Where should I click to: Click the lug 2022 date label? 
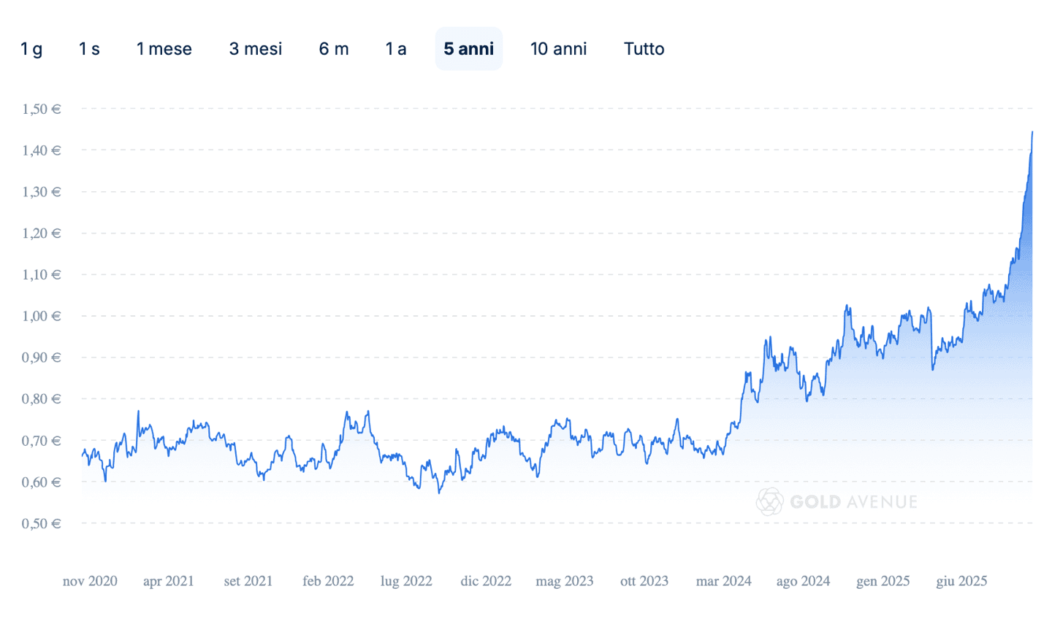point(406,582)
